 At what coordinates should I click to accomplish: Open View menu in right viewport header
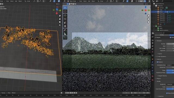tap(80, 1)
